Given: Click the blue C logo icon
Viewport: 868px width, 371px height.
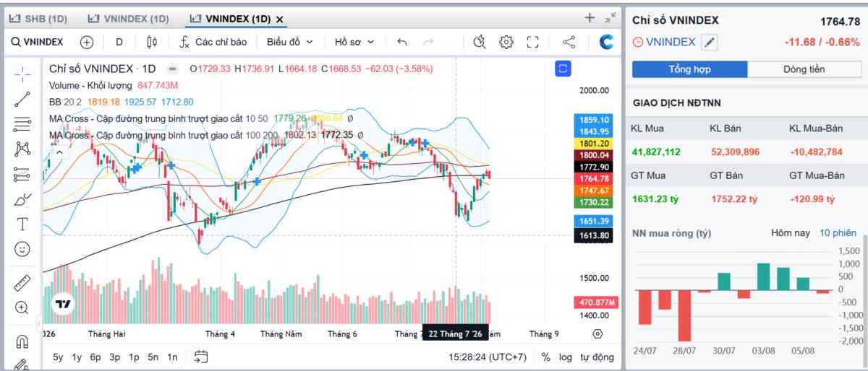Looking at the screenshot, I should coord(607,42).
